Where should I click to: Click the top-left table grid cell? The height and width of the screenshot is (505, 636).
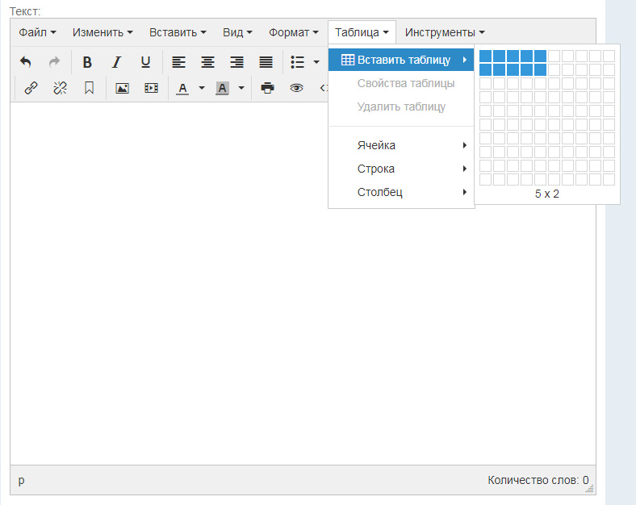[x=486, y=56]
